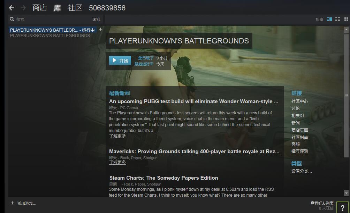Open the 社区中心 link
Viewport: 350px width, 213px height.
pyautogui.click(x=299, y=101)
